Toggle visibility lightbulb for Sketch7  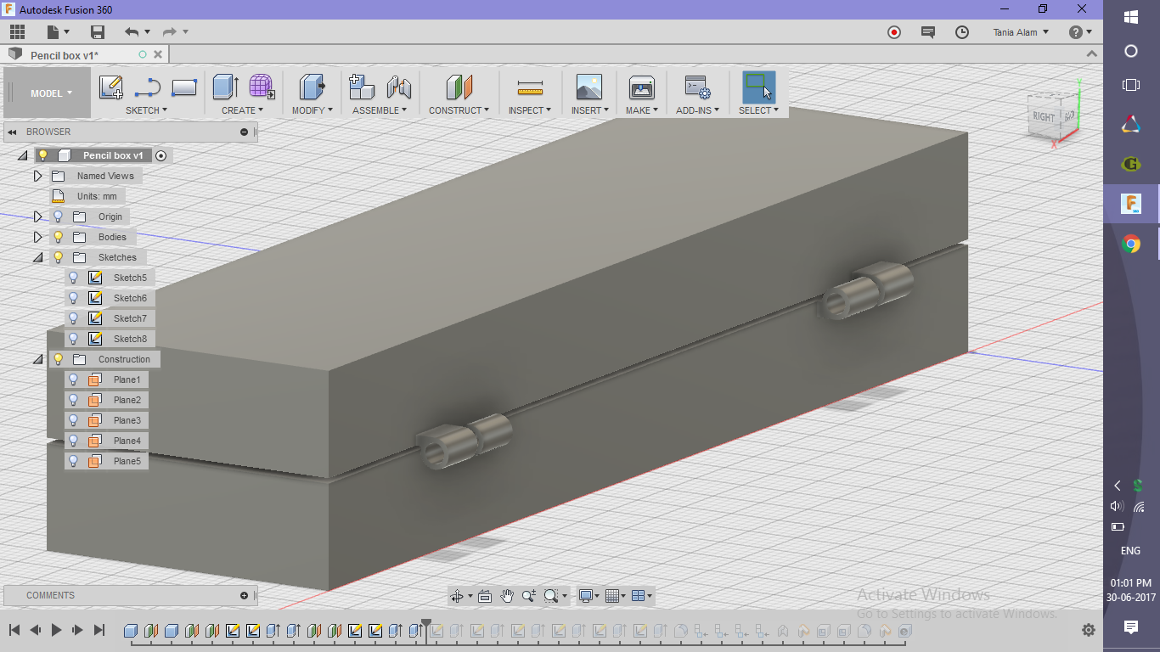74,318
